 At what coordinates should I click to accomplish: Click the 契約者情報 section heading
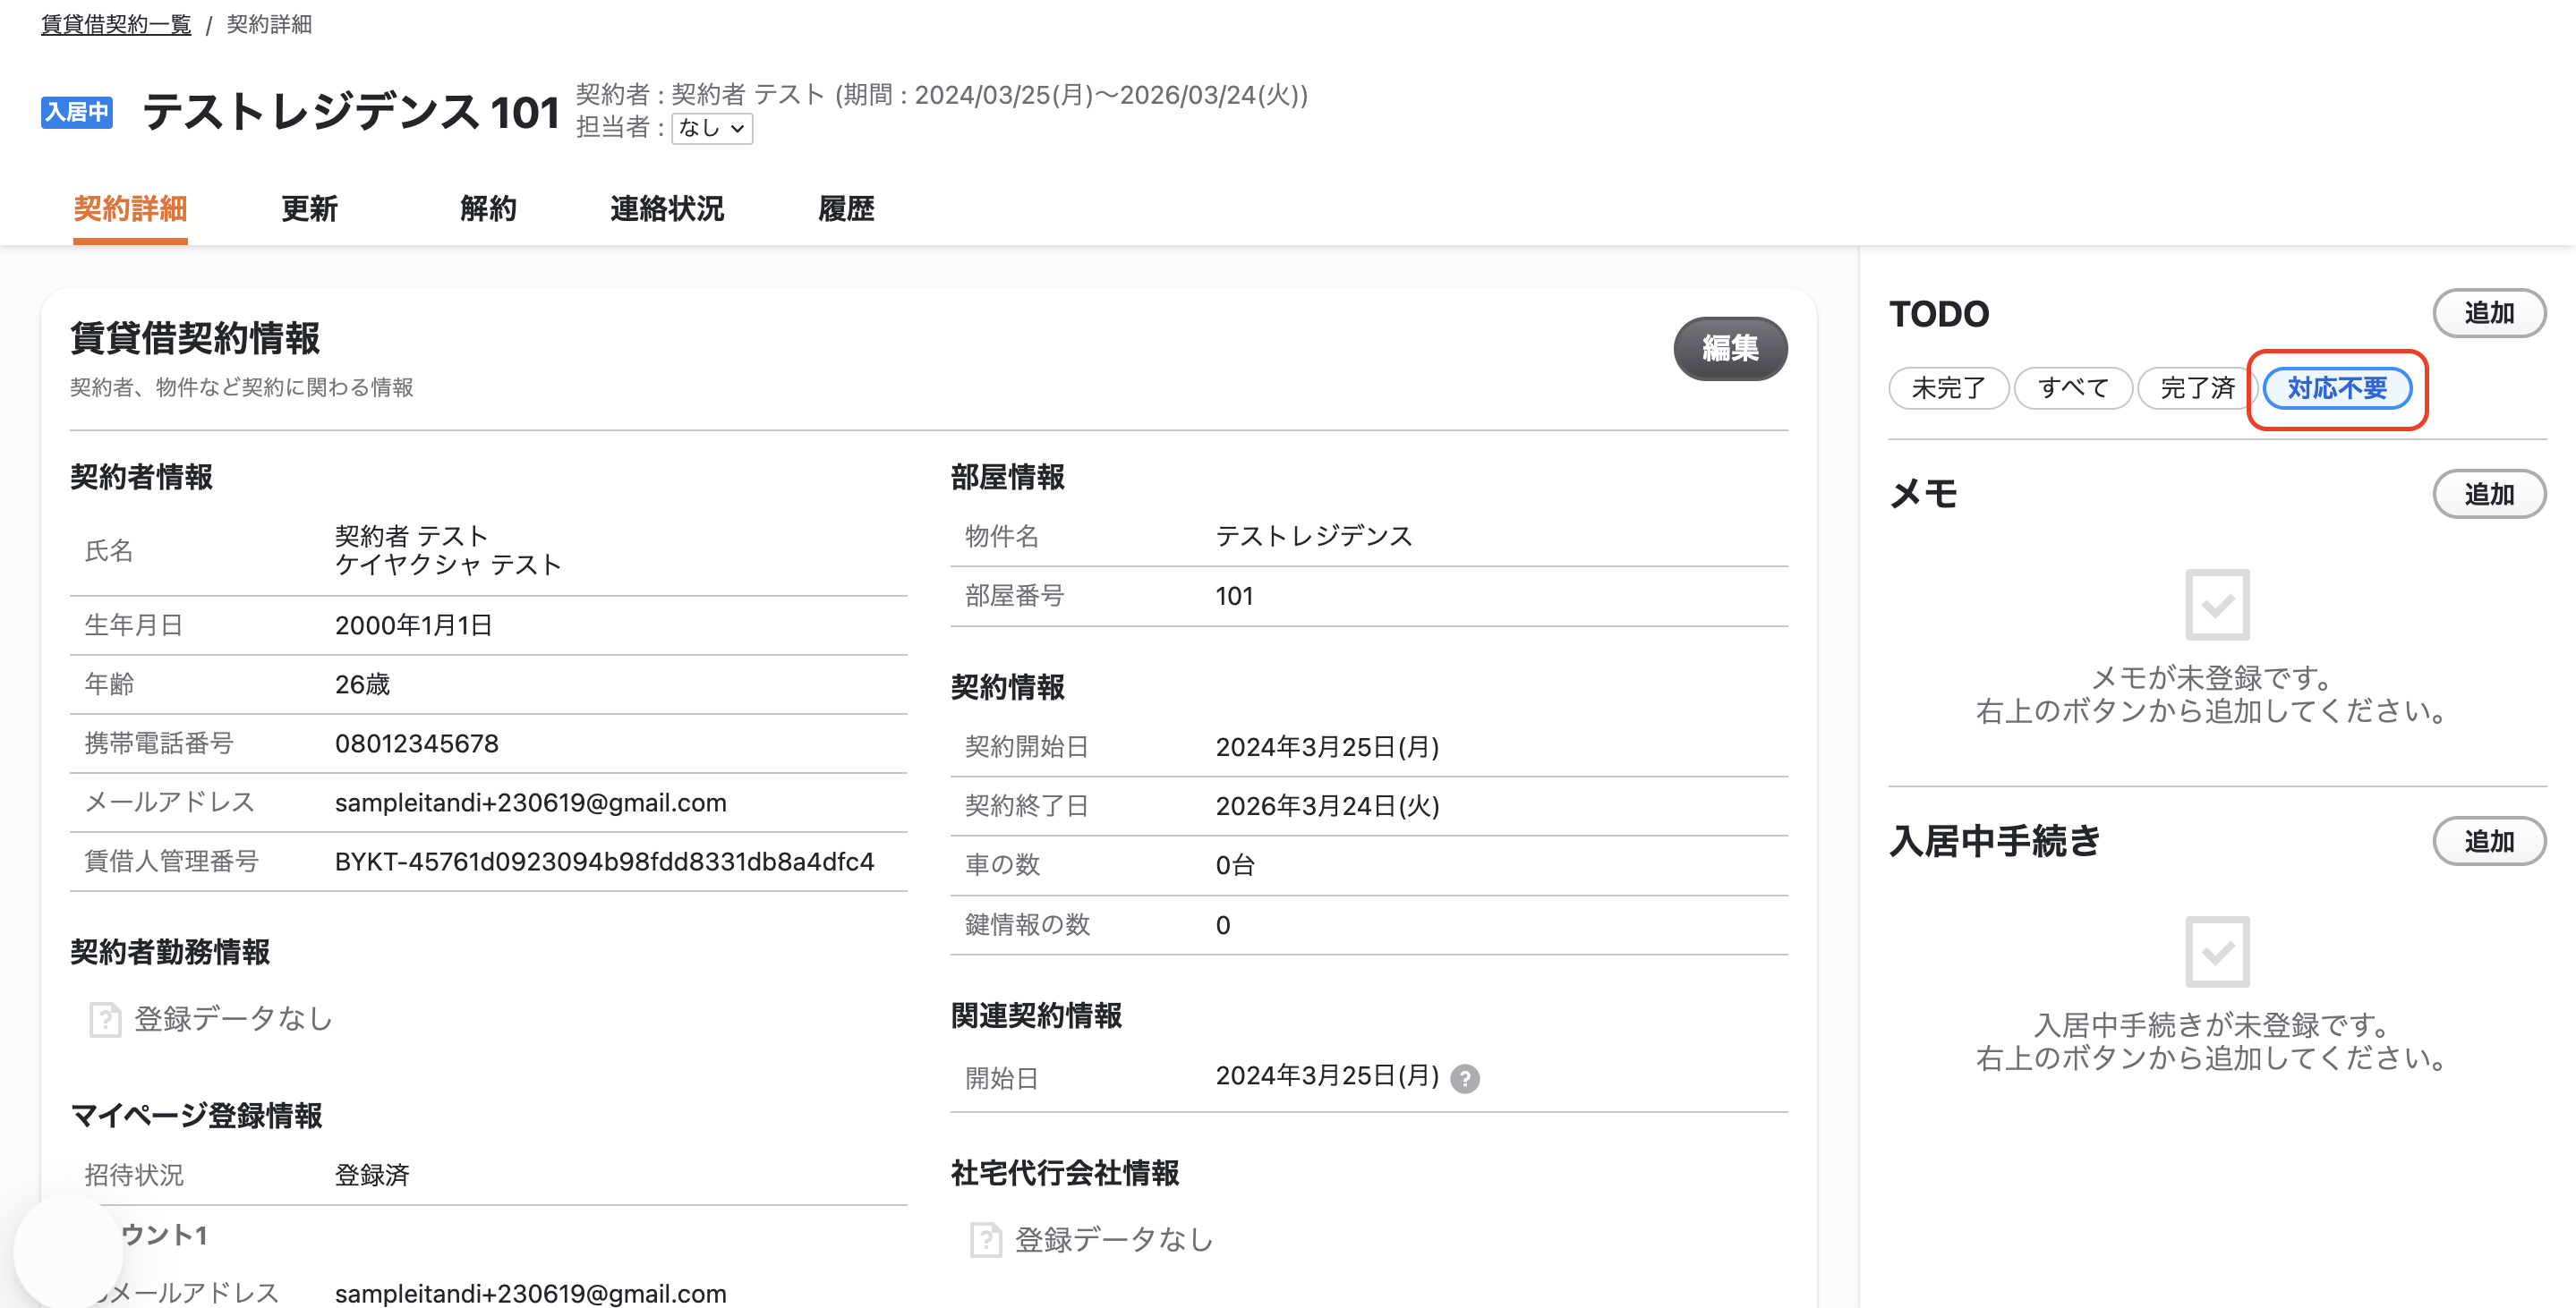141,477
